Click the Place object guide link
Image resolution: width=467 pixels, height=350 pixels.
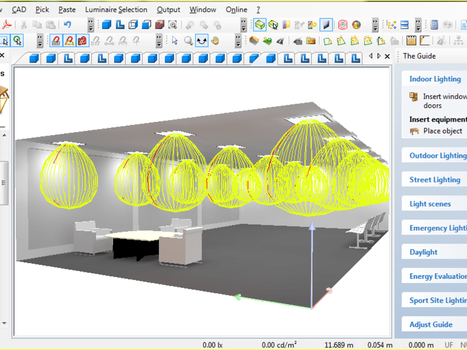click(x=443, y=131)
